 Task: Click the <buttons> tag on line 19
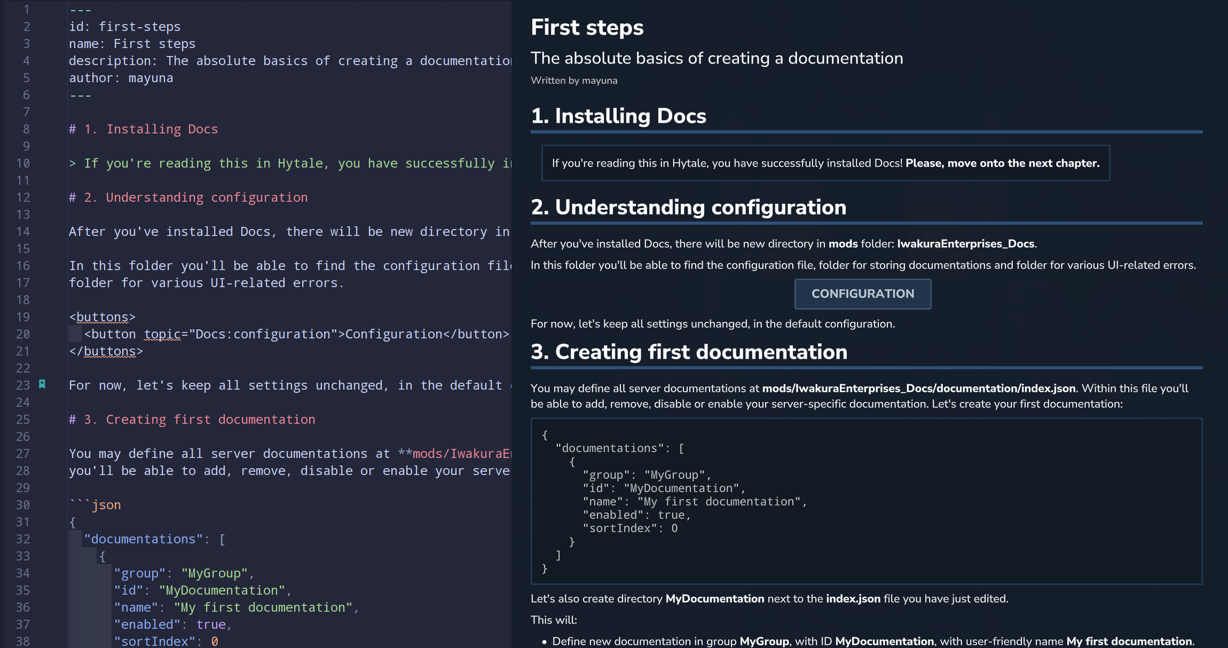pyautogui.click(x=101, y=317)
